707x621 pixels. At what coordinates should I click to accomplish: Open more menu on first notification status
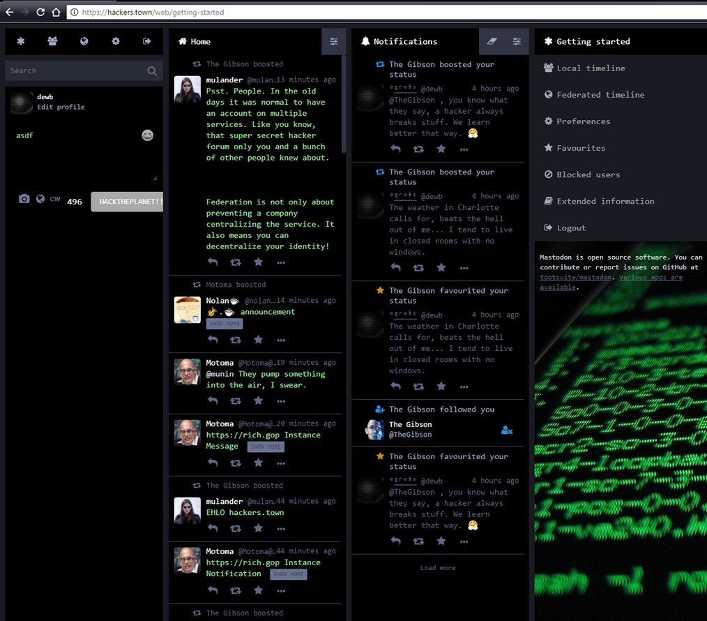[x=464, y=149]
